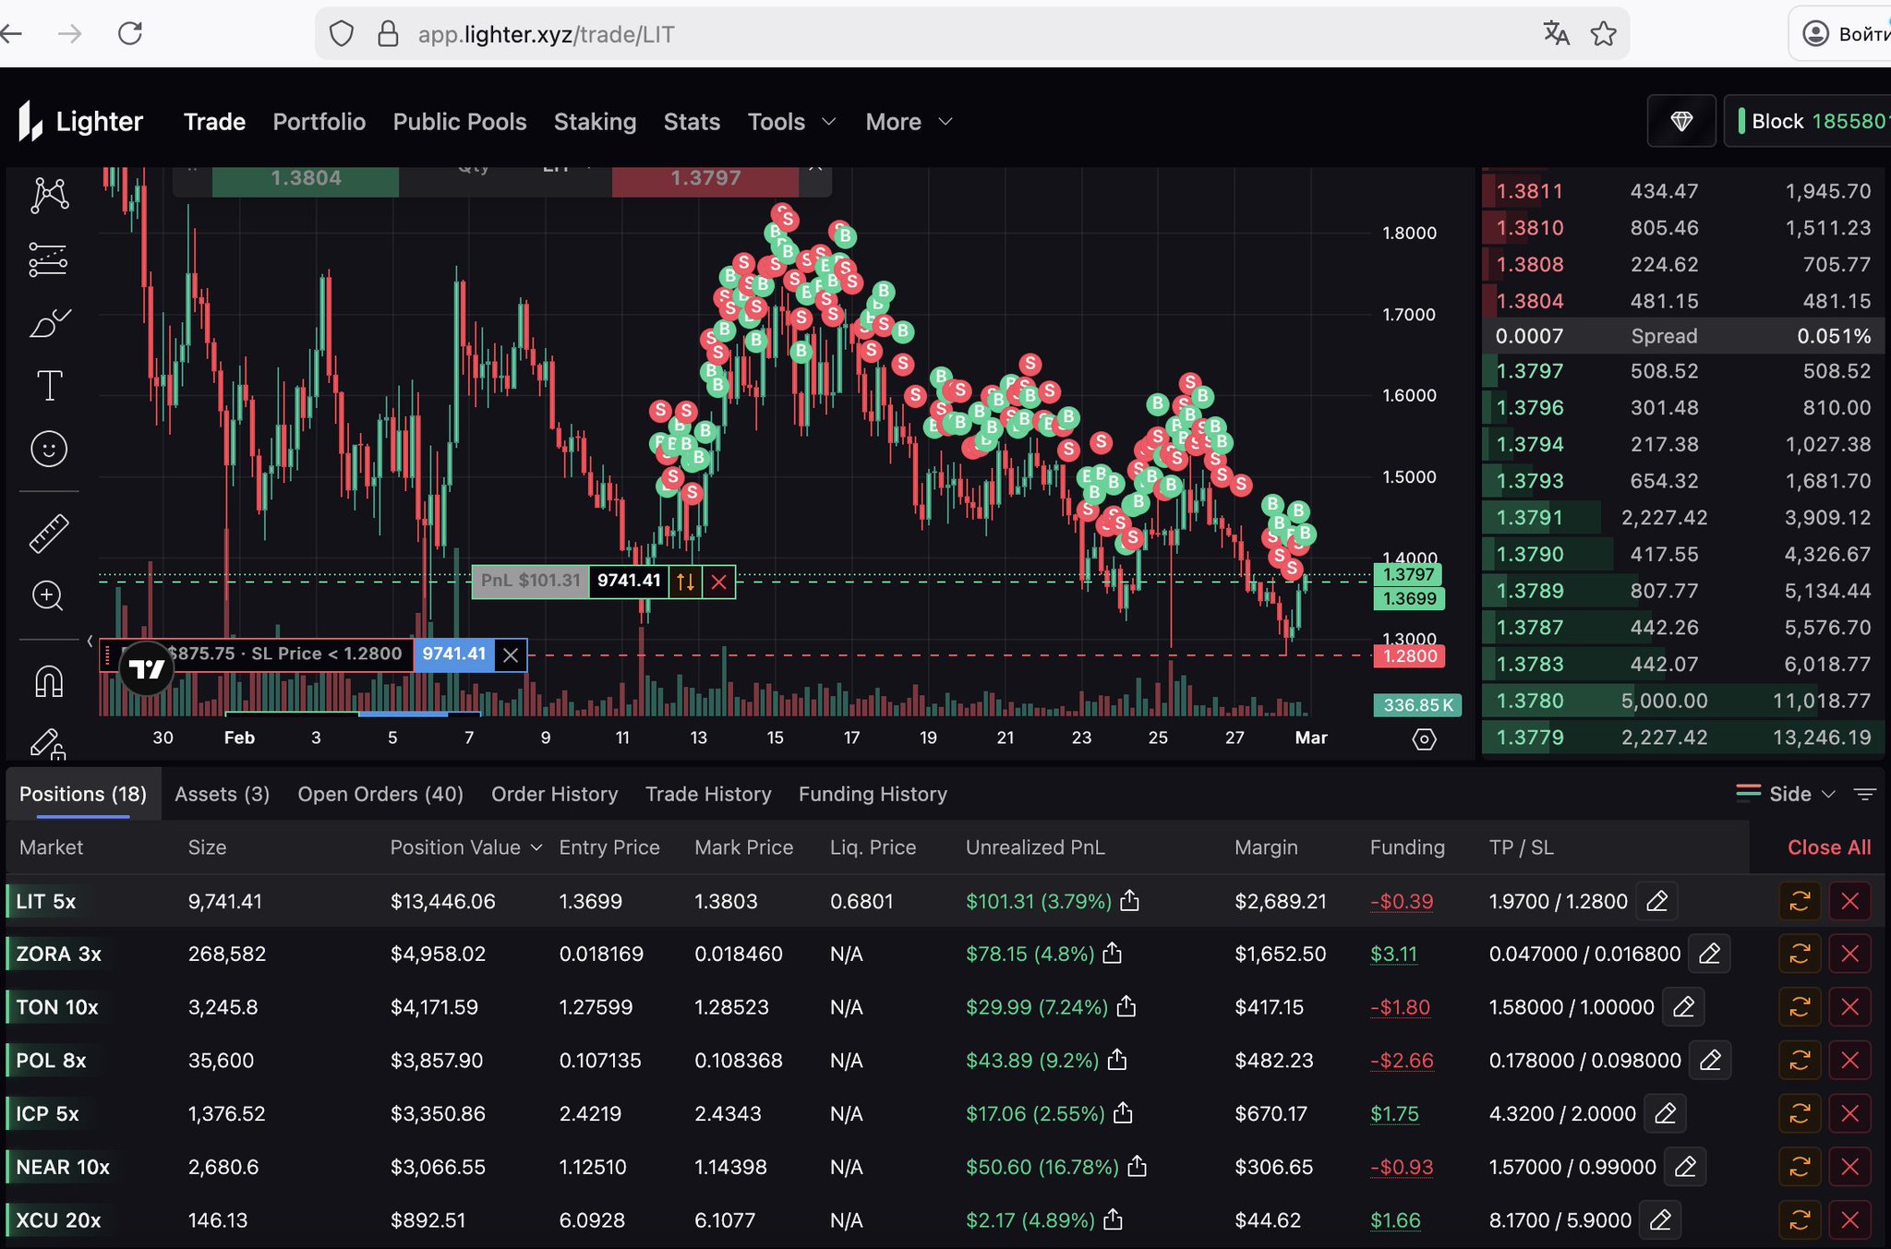Select the text annotation tool in chart sidebar
The height and width of the screenshot is (1249, 1891).
click(x=49, y=385)
